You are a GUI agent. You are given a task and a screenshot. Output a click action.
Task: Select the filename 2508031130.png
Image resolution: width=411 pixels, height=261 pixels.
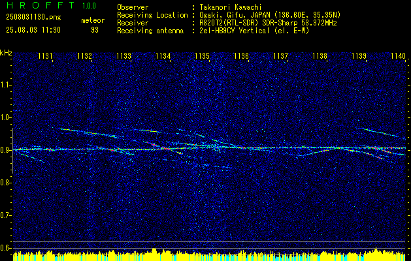point(33,18)
